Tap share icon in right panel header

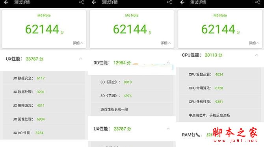tap(258, 2)
